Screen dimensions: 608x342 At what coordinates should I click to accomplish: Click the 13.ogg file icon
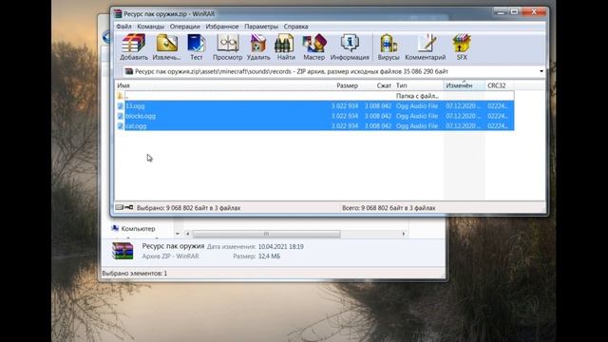click(121, 105)
